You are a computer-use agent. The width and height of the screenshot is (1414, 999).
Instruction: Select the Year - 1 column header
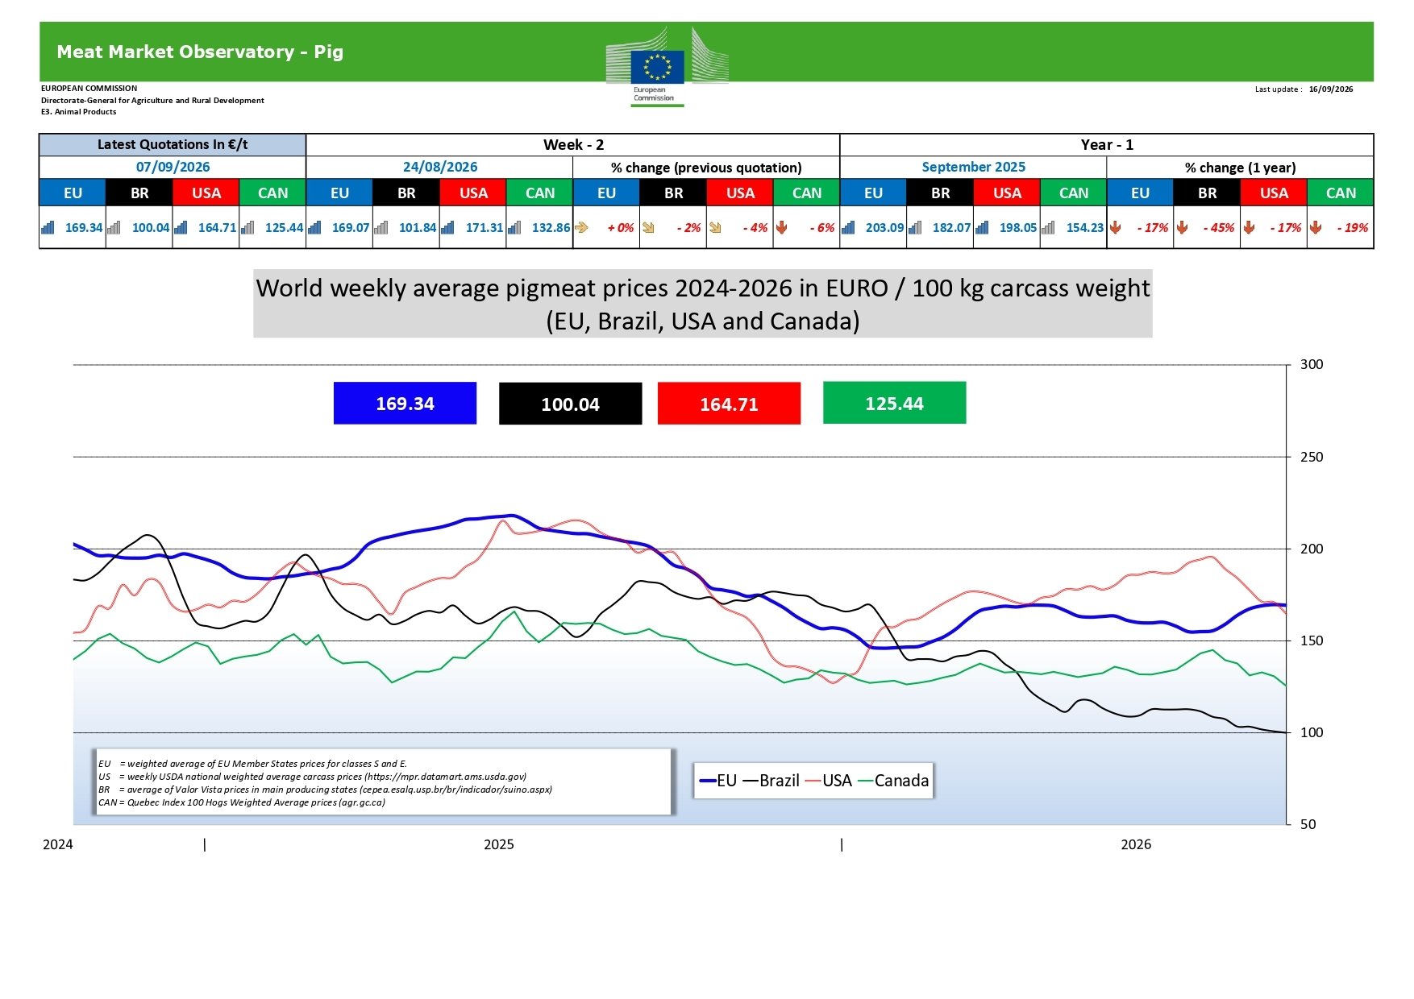[x=1107, y=145]
